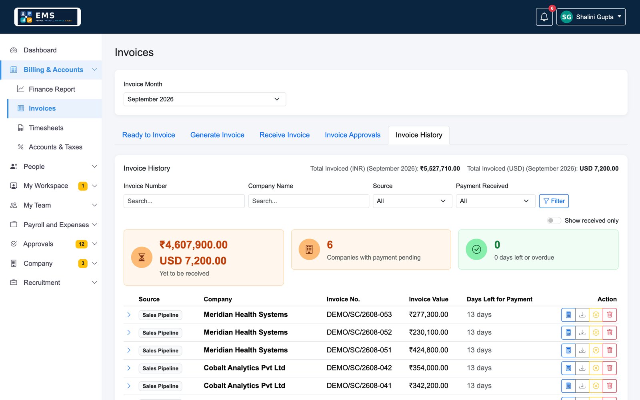Switch to Ready to Invoice tab
Image resolution: width=640 pixels, height=400 pixels.
point(148,135)
